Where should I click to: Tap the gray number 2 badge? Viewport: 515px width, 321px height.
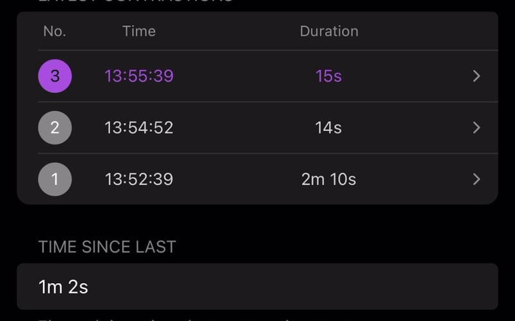[55, 128]
